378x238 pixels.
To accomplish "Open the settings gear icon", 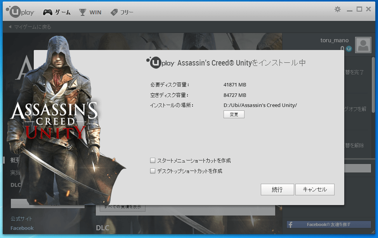I will tap(337, 9).
